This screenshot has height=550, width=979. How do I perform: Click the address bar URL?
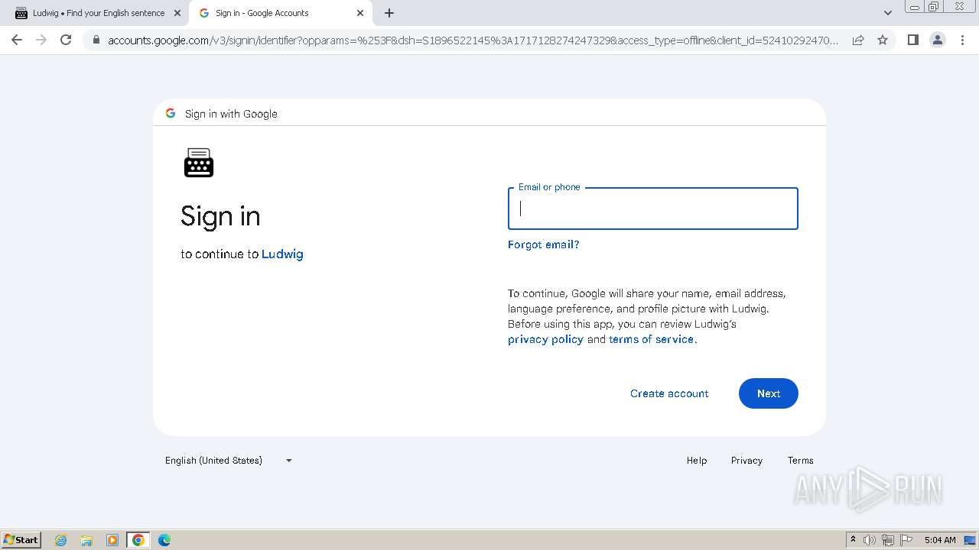coord(473,40)
